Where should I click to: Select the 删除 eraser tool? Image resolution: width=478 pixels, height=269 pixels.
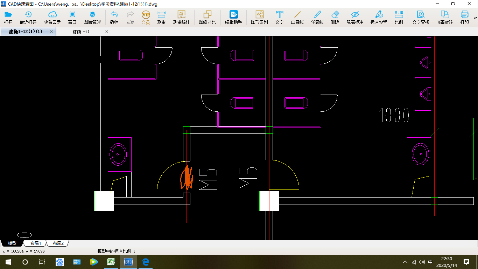pos(335,18)
